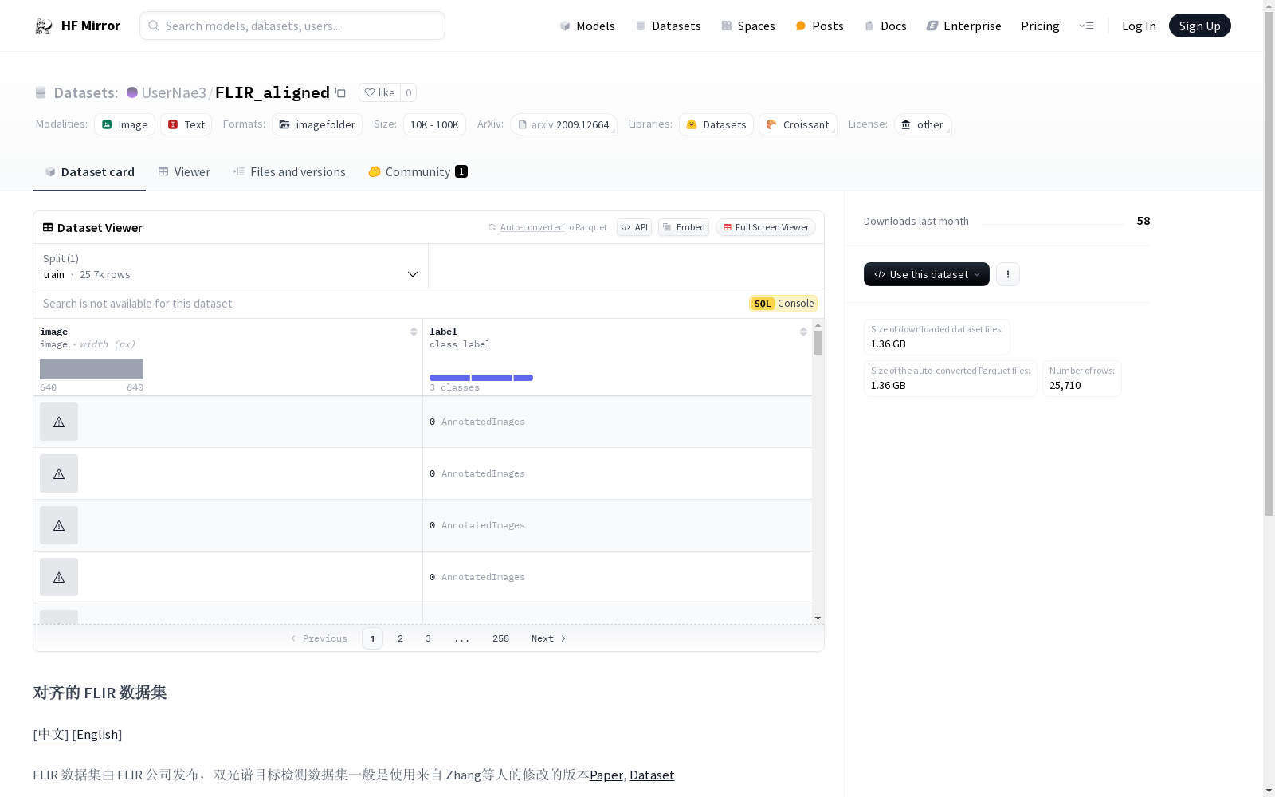Switch to the Community tab
Screen dimensions: 1275x797
418,172
